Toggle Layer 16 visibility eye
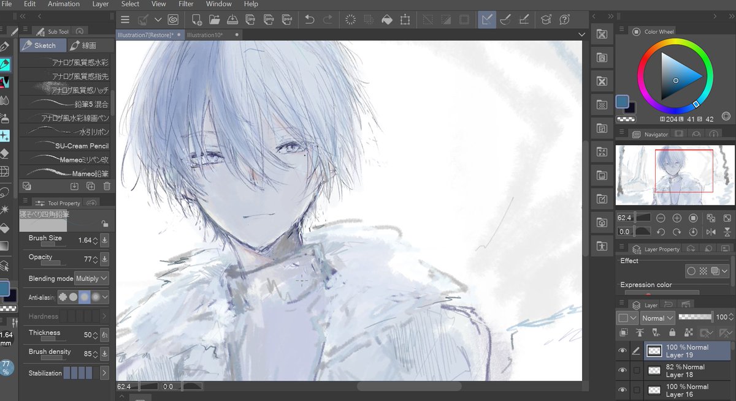 coord(623,390)
